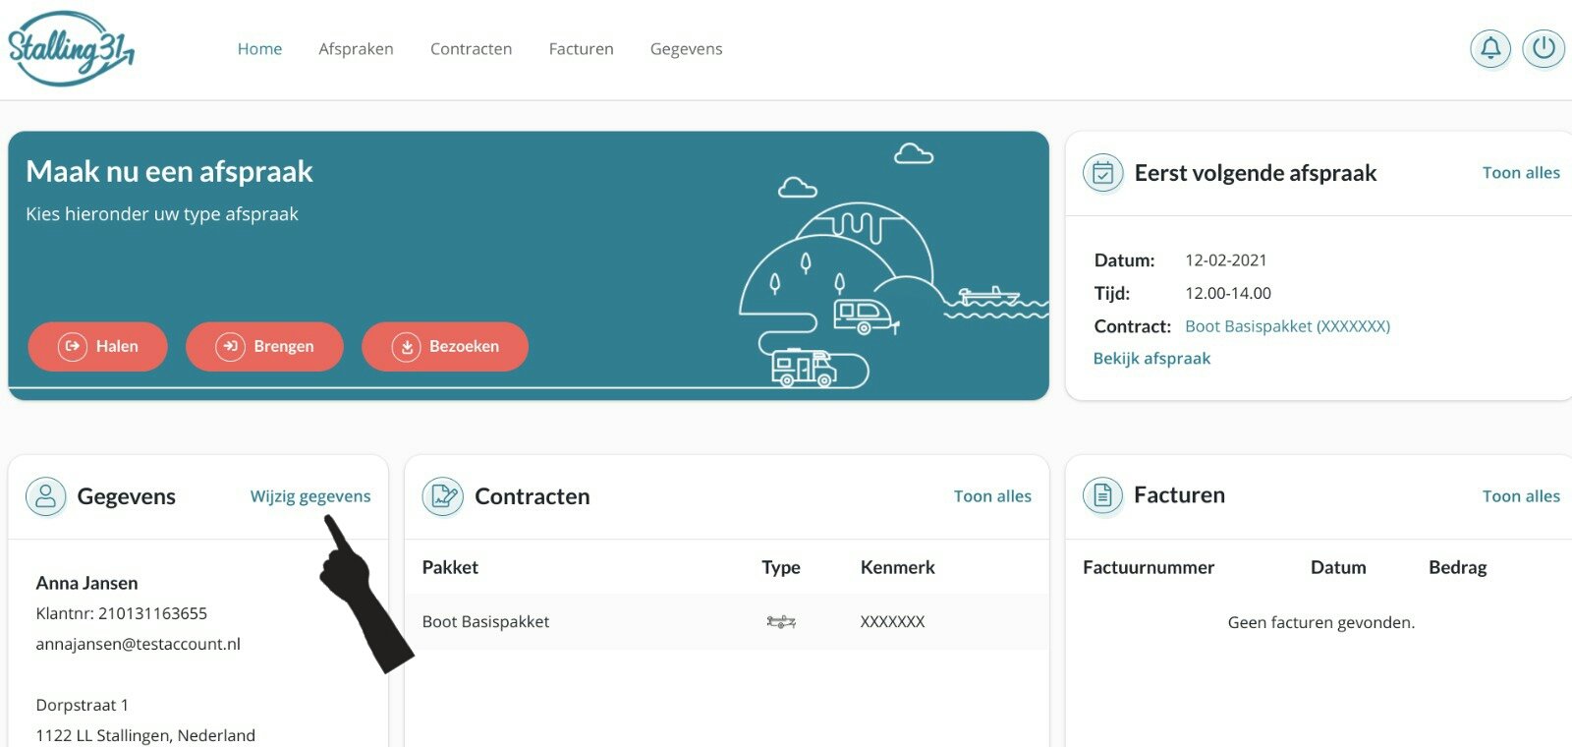This screenshot has width=1572, height=747.
Task: Open notifications bell icon
Action: pos(1490,48)
